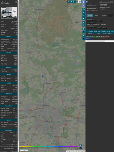Click the 'Sel. Alt.' 28000 ft value
The height and width of the screenshot is (152, 114).
click(15, 70)
